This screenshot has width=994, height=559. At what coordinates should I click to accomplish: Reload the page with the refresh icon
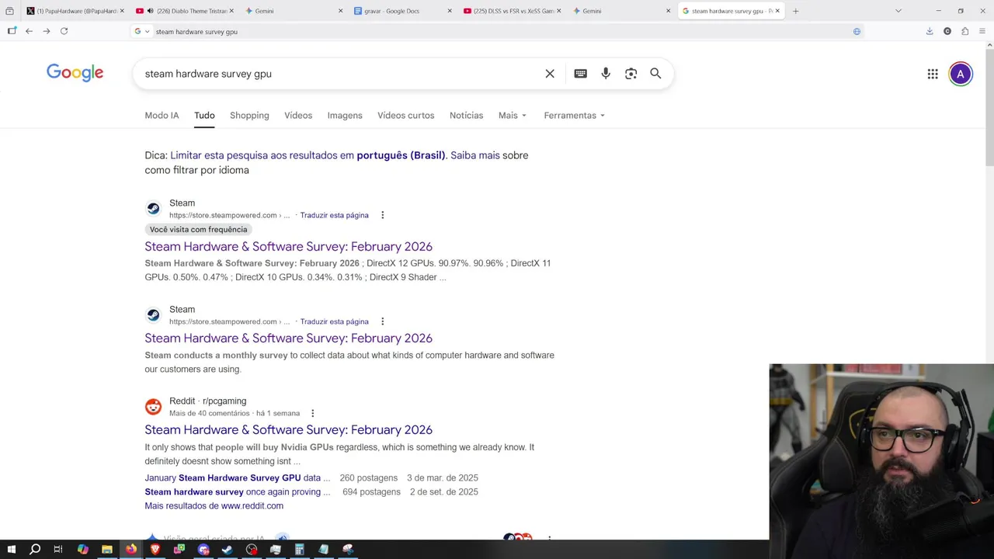point(64,31)
